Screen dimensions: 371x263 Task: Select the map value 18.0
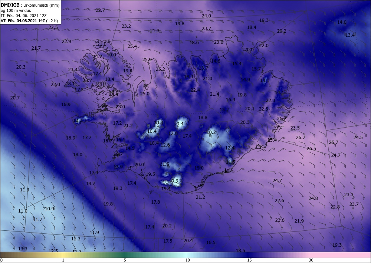pos(78,155)
